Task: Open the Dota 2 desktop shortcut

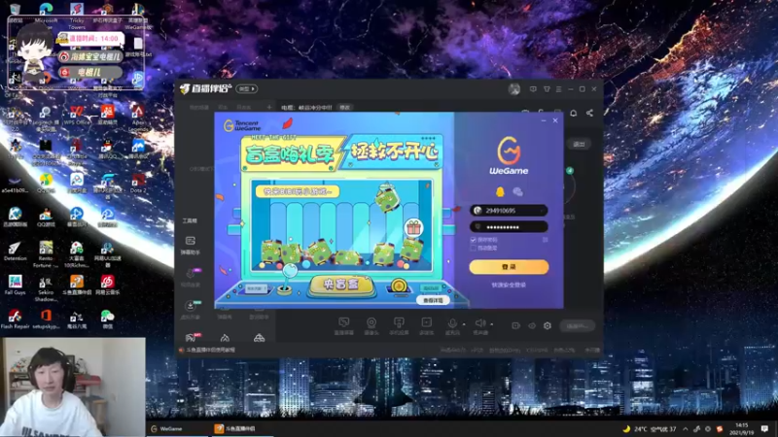Action: [x=138, y=183]
